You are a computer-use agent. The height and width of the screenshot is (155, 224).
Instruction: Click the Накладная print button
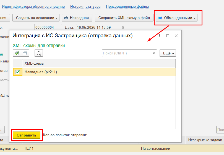click(x=77, y=18)
